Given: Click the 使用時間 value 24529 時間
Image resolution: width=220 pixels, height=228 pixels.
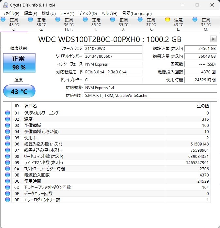Looking at the screenshot, I should pos(201,80).
